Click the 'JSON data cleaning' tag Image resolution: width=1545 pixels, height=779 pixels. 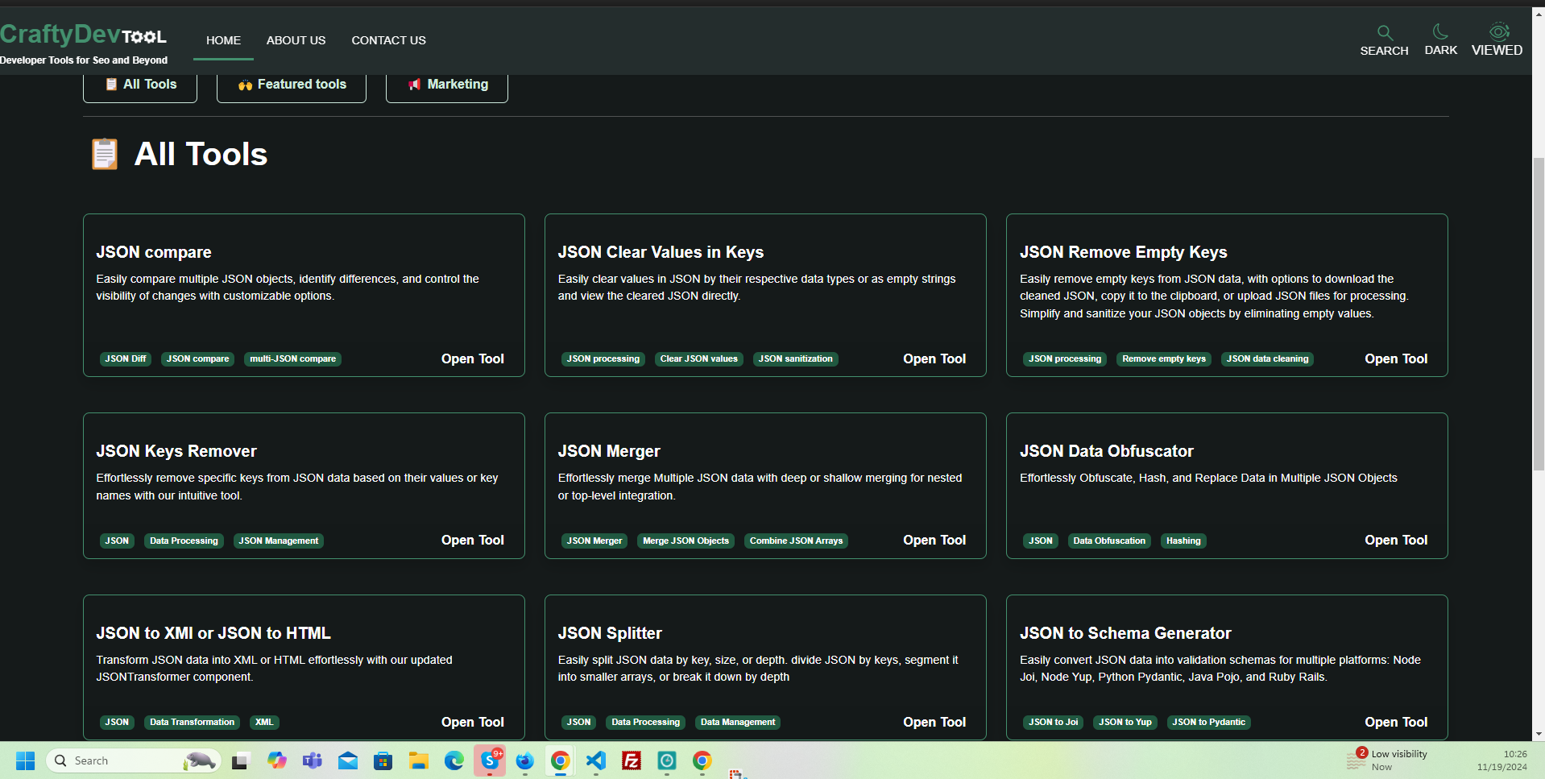(x=1267, y=359)
